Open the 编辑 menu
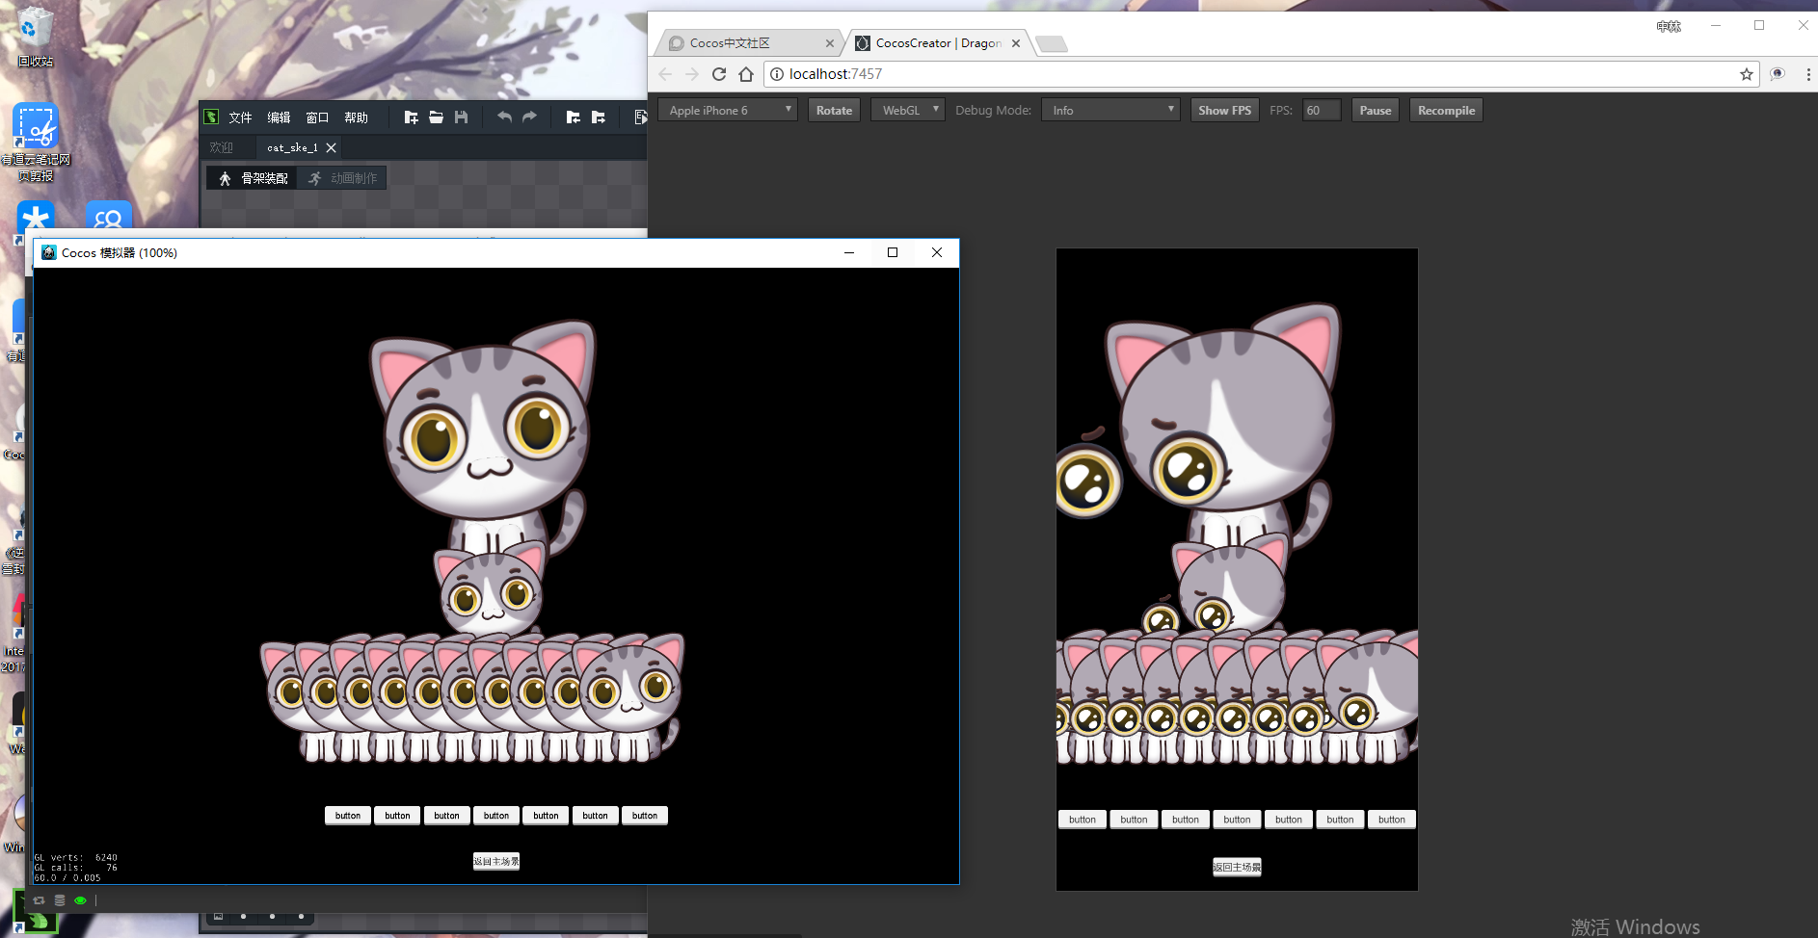 (x=279, y=117)
